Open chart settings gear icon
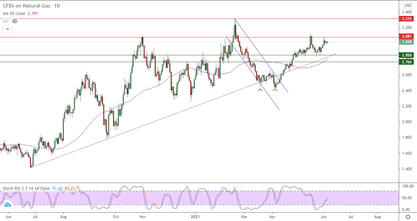The height and width of the screenshot is (221, 417). click(x=408, y=216)
